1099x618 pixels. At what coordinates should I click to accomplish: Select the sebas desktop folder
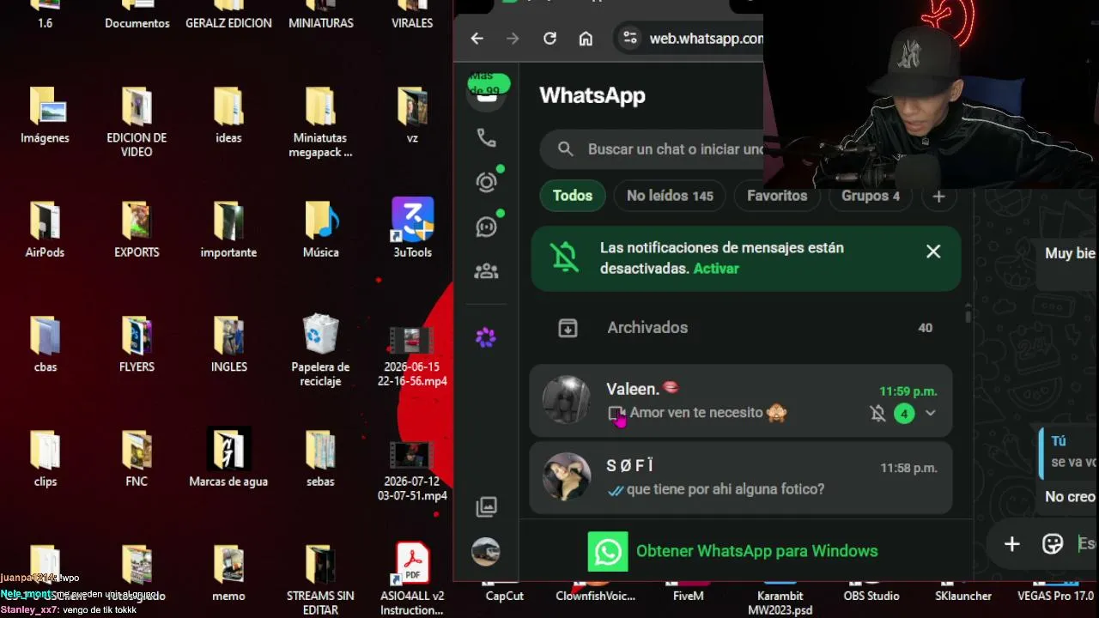click(320, 459)
